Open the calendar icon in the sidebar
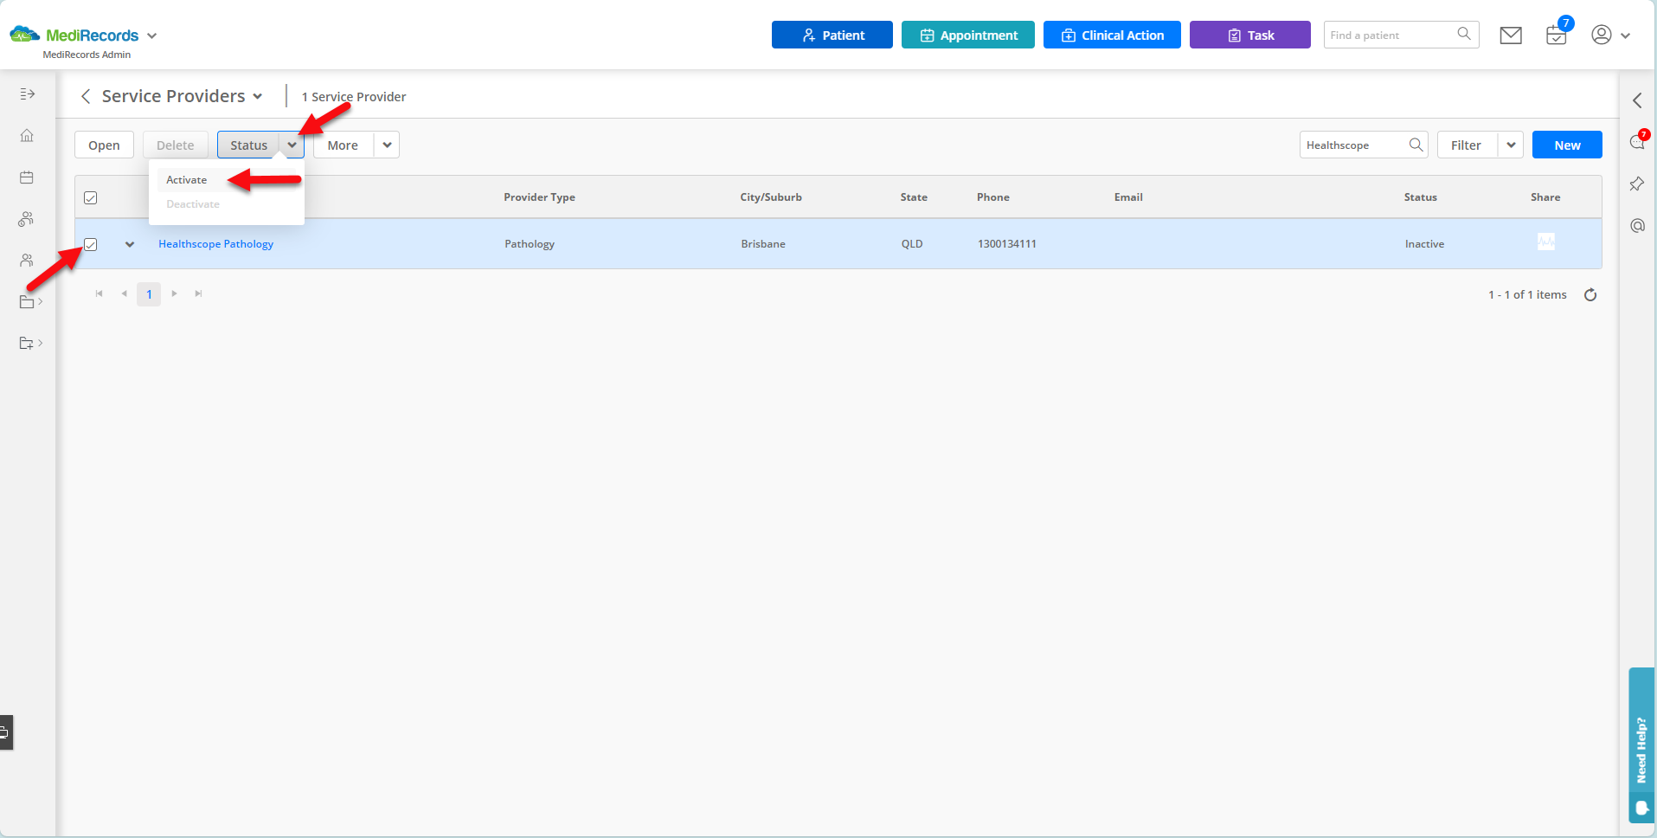This screenshot has height=838, width=1657. [x=27, y=177]
